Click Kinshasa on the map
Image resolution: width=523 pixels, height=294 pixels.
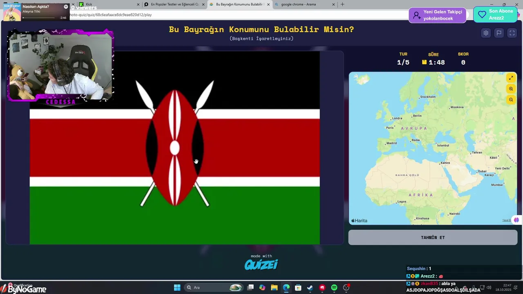point(421,218)
